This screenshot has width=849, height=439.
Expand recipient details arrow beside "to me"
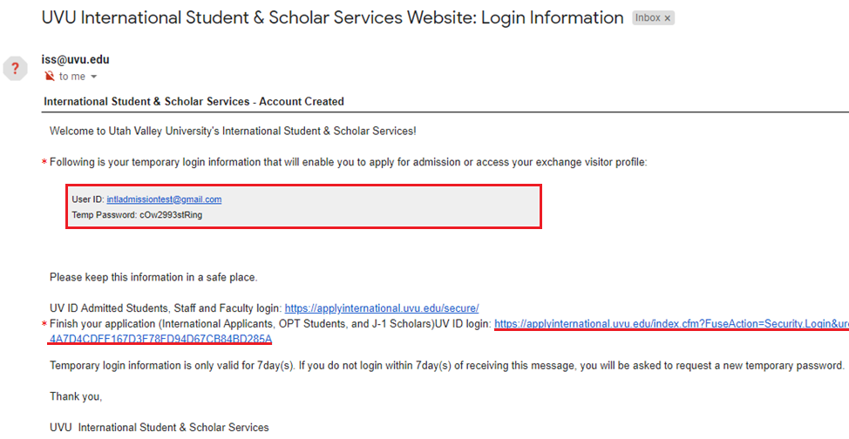point(94,78)
